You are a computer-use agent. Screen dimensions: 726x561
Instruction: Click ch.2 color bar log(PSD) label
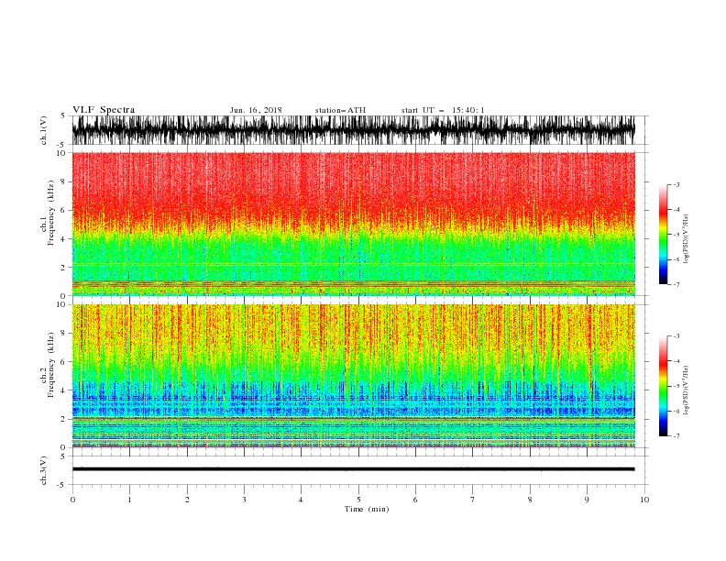pos(687,390)
